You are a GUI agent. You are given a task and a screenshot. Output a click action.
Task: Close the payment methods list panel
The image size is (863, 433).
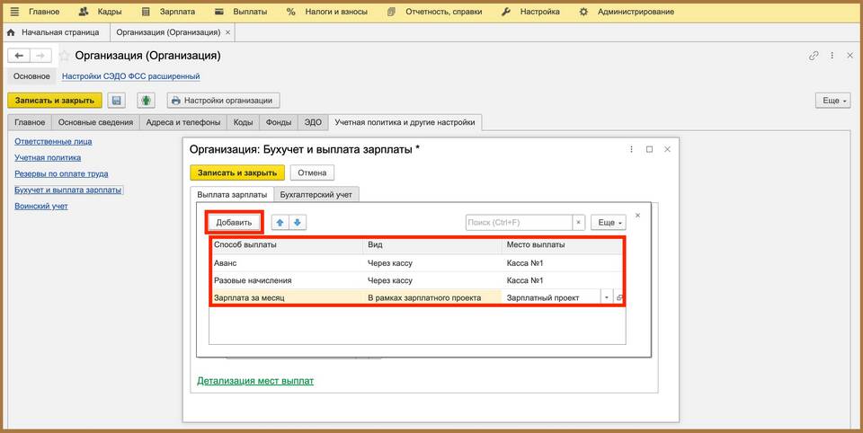click(638, 215)
